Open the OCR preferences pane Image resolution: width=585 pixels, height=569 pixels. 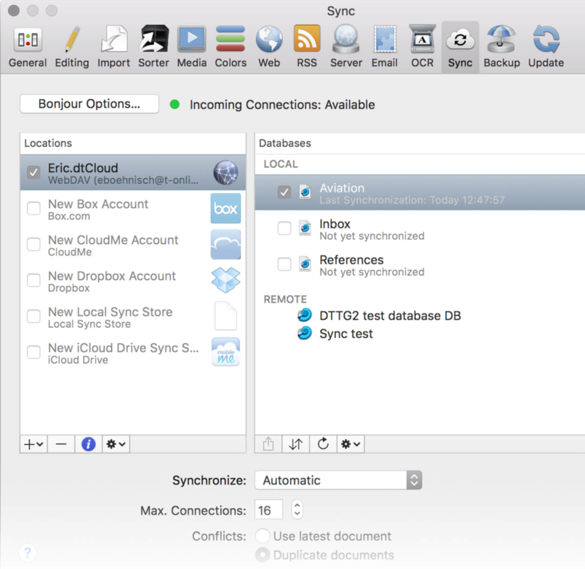(x=422, y=47)
